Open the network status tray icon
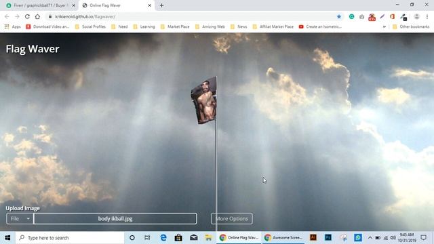The image size is (434, 244). click(386, 238)
